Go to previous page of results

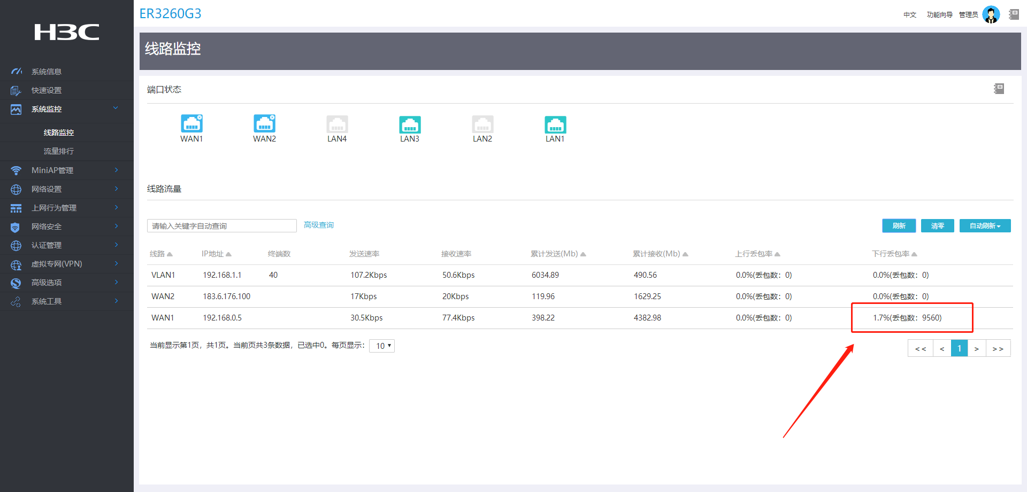pos(942,348)
